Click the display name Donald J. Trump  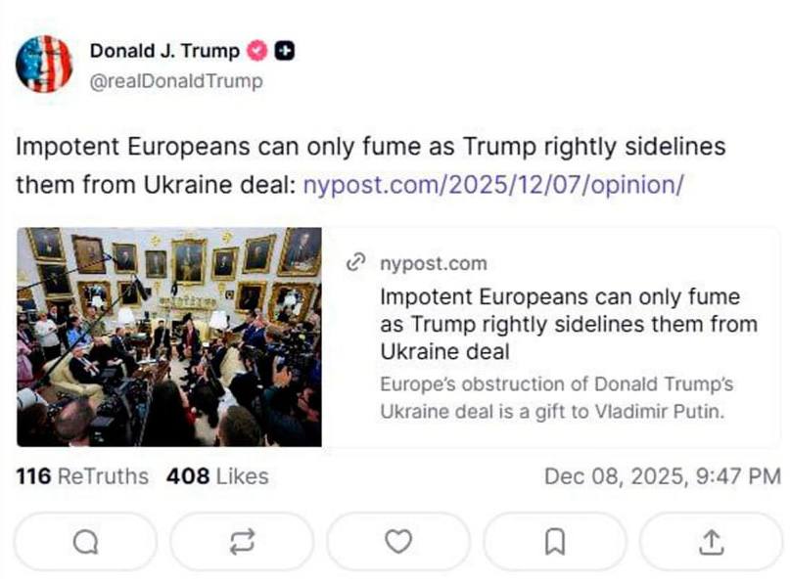(163, 50)
